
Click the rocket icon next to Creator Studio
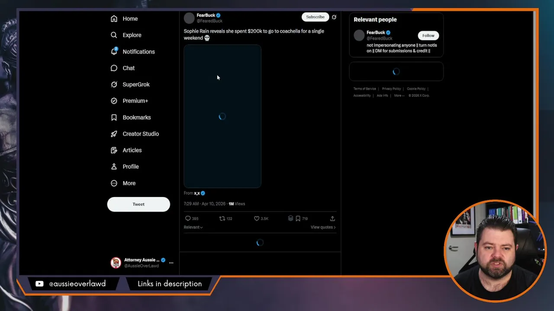[x=114, y=134]
